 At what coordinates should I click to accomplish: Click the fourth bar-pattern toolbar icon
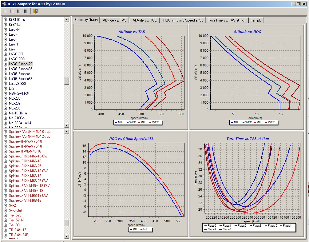coord(26,11)
